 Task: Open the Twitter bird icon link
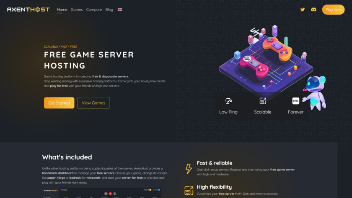point(303,10)
